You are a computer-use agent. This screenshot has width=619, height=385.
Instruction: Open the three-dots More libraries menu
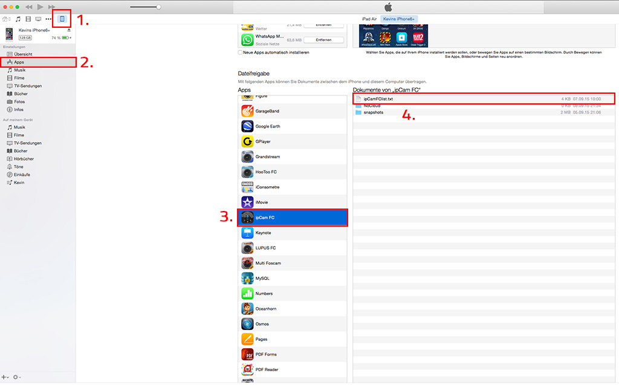coord(48,19)
